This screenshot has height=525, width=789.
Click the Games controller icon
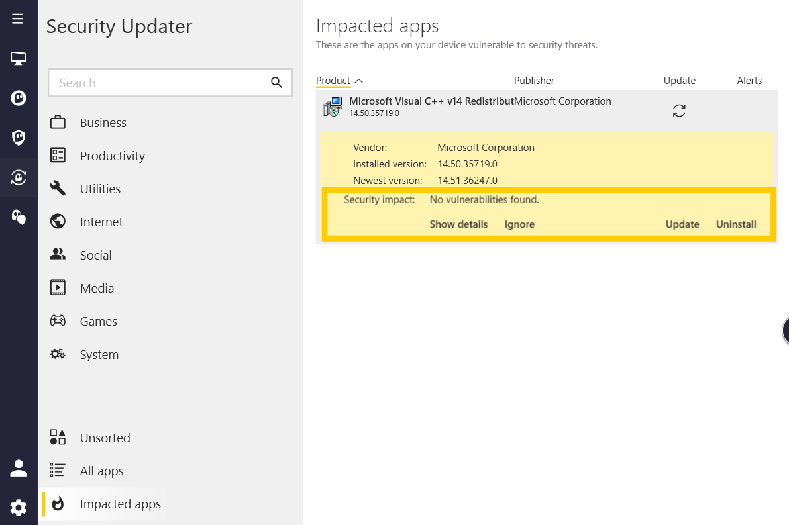tap(58, 321)
